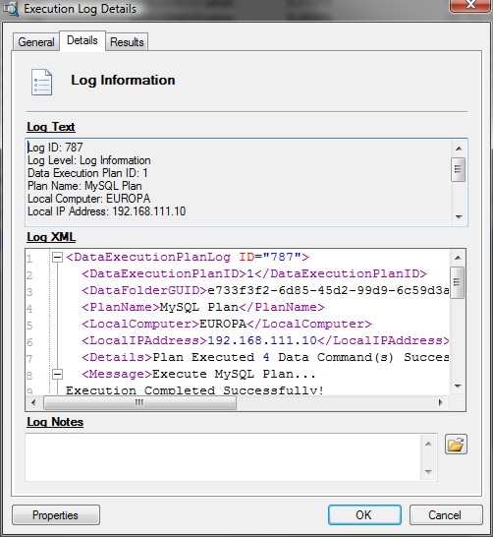The height and width of the screenshot is (537, 493).
Task: Click the Log Text scroll down arrow
Action: tap(459, 216)
